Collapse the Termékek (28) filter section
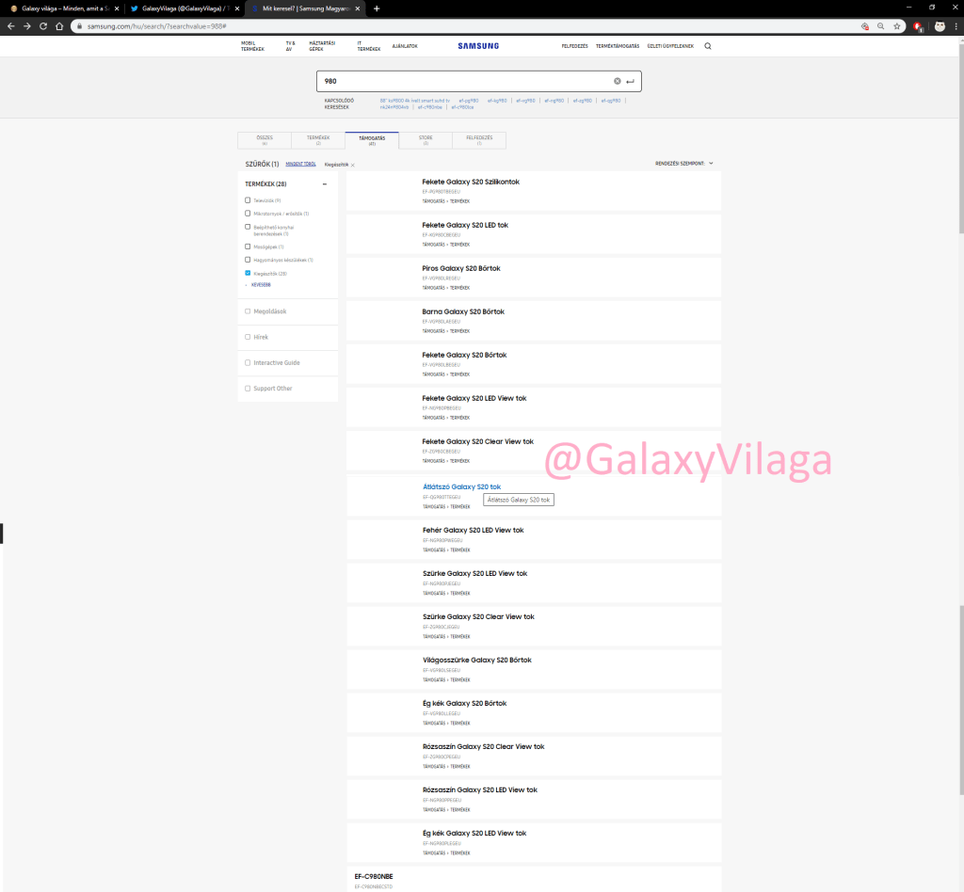The image size is (964, 892). pyautogui.click(x=325, y=184)
